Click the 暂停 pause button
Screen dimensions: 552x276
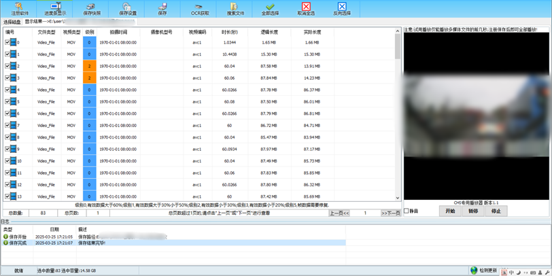click(473, 211)
